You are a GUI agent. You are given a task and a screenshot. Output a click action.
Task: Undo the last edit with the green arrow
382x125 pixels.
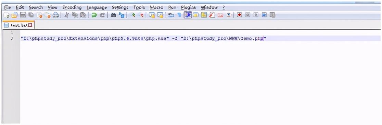tap(93, 15)
